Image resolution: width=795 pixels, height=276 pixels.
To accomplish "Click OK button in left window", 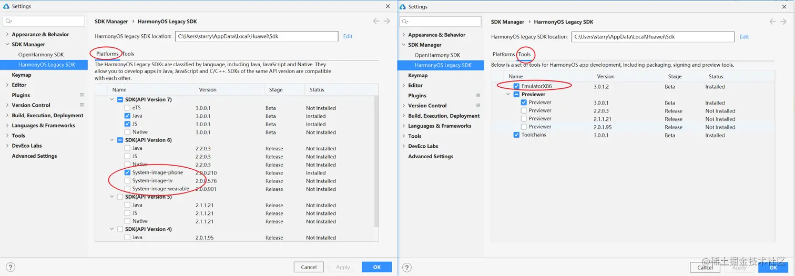I will click(x=377, y=267).
